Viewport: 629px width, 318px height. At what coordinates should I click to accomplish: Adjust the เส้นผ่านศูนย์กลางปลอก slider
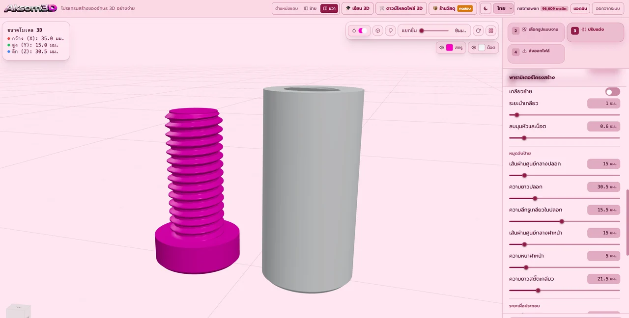pyautogui.click(x=564, y=175)
